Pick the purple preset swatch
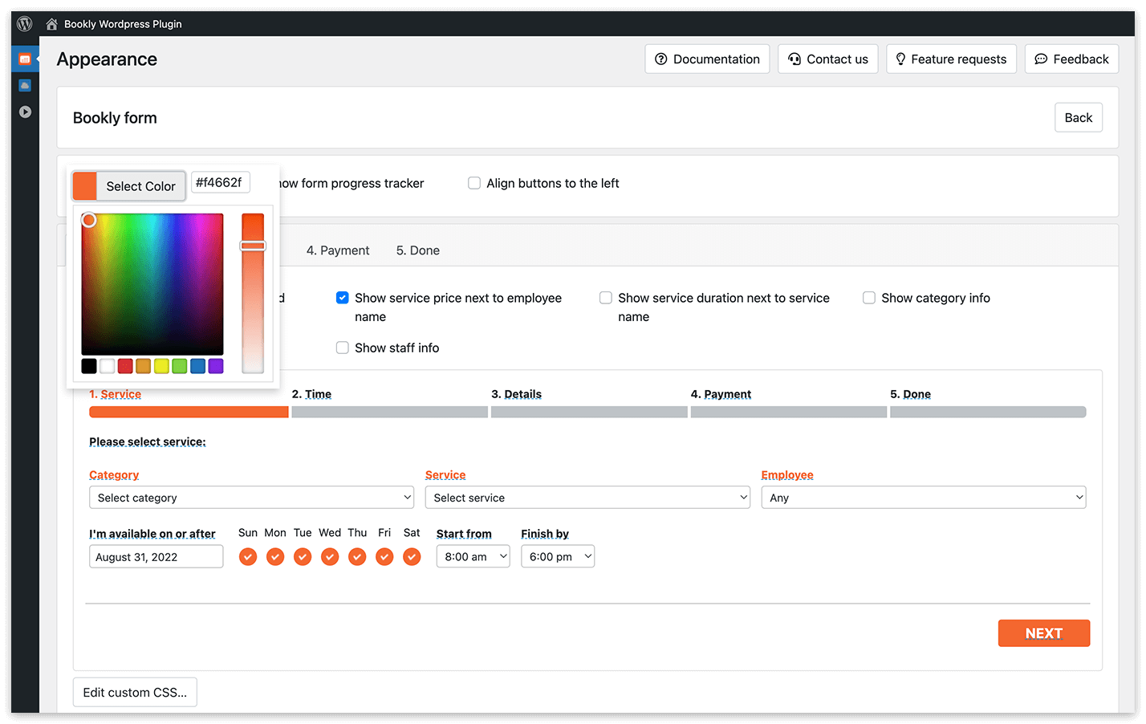1146x724 pixels. tap(216, 366)
